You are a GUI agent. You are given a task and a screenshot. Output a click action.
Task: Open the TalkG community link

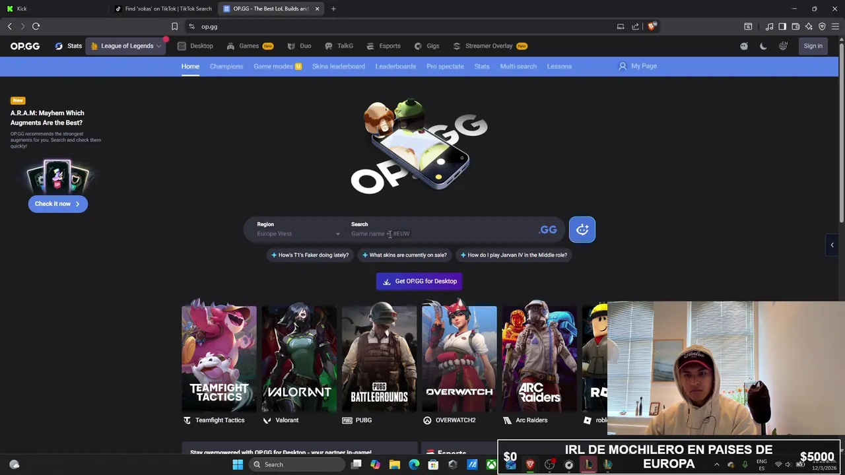tap(339, 46)
